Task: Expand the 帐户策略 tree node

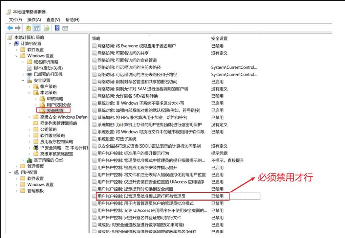Action: click(29, 86)
